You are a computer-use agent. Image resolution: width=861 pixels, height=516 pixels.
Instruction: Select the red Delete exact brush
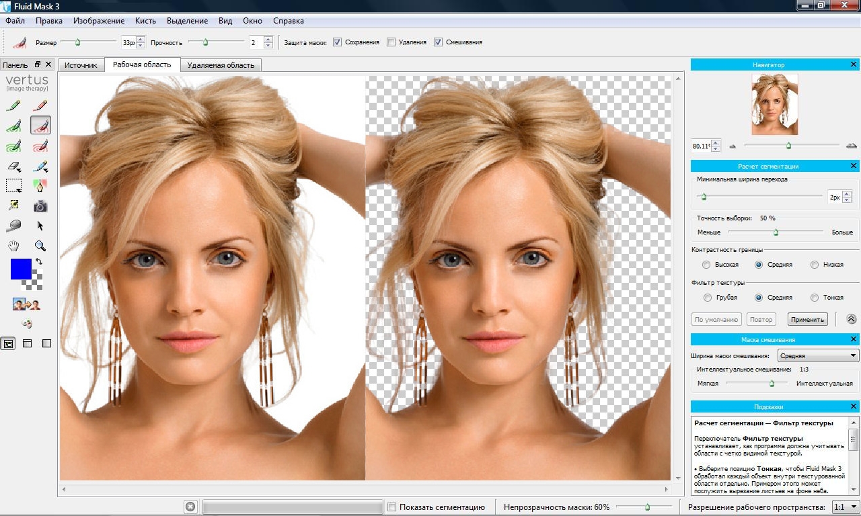tap(40, 105)
